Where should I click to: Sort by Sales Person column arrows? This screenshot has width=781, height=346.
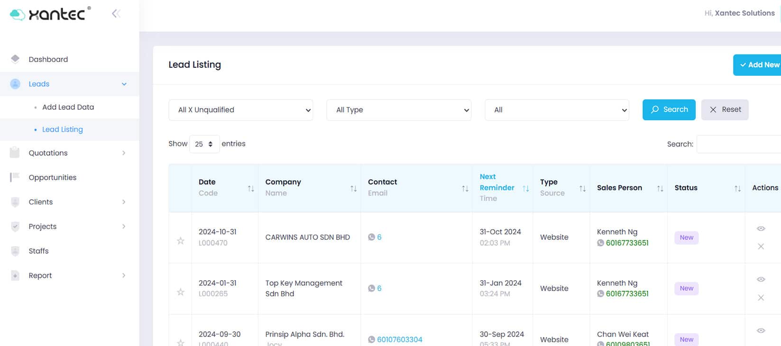pyautogui.click(x=660, y=188)
